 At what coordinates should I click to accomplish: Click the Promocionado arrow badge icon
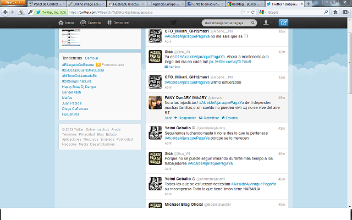[98, 65]
